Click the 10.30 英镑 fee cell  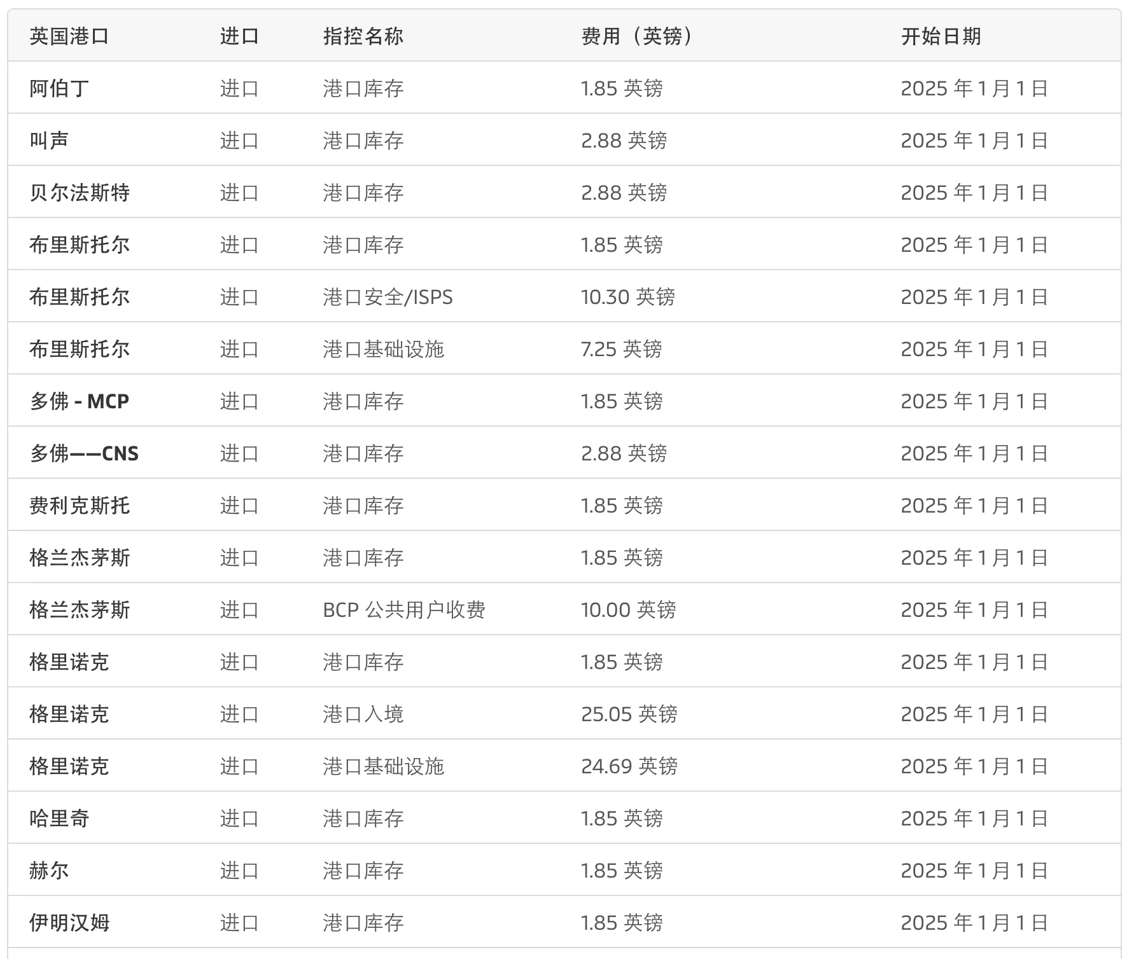tap(627, 297)
